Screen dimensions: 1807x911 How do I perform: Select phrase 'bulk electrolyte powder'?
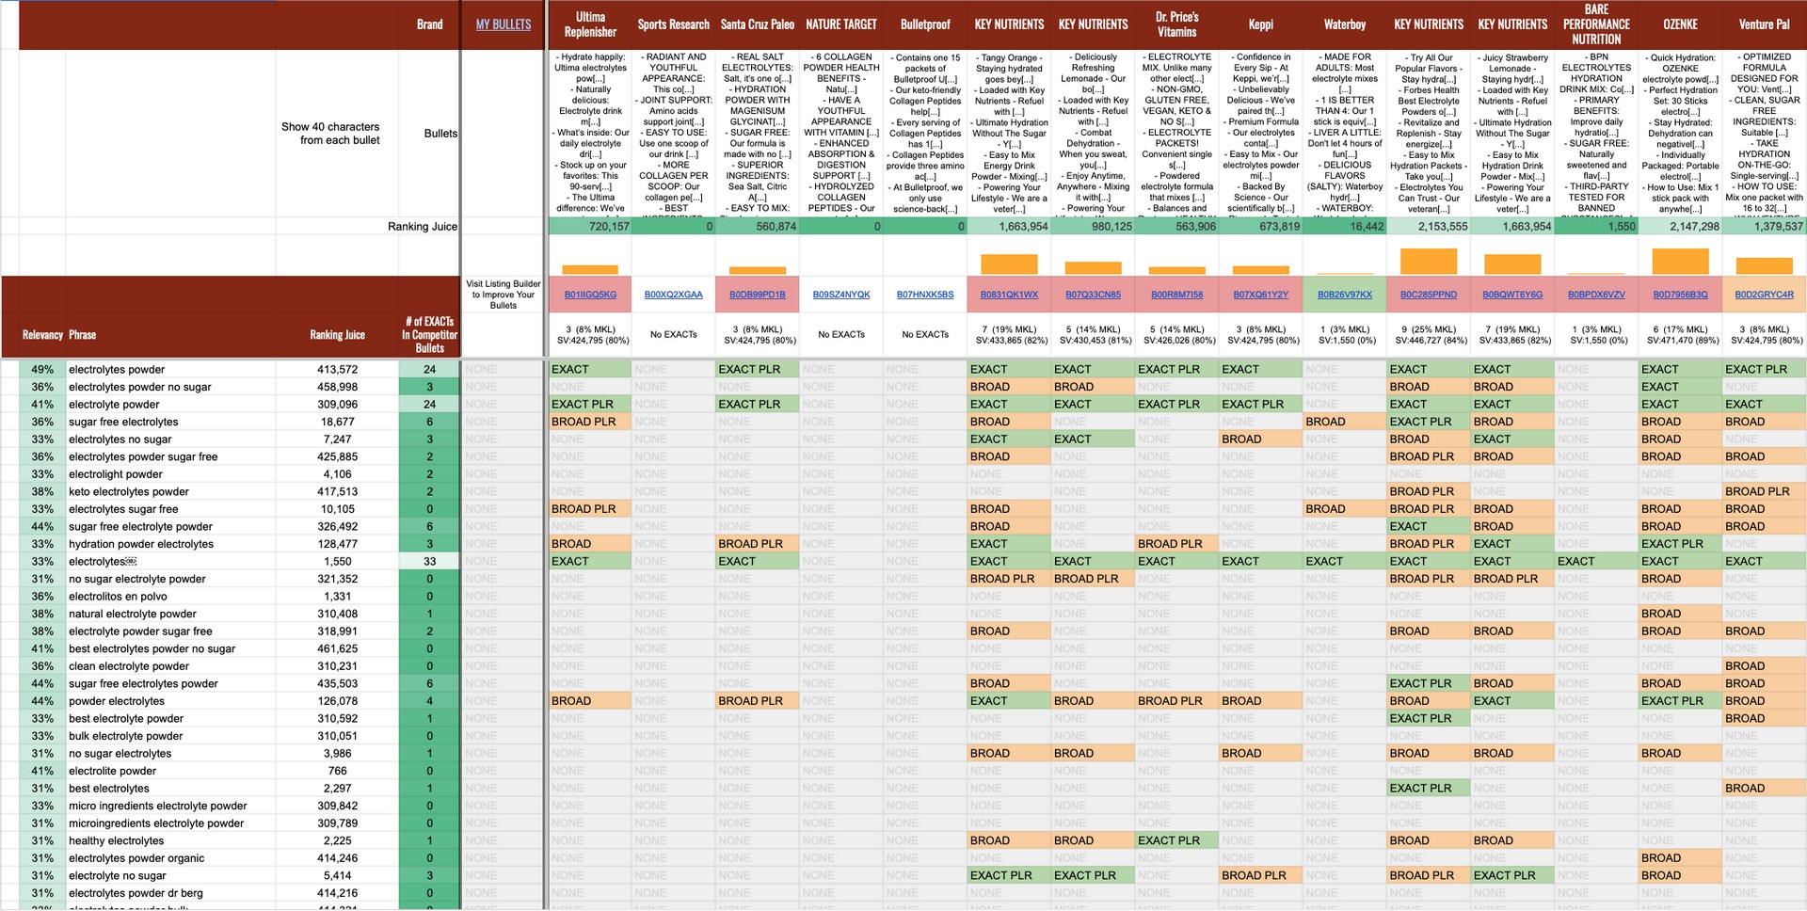(x=126, y=736)
